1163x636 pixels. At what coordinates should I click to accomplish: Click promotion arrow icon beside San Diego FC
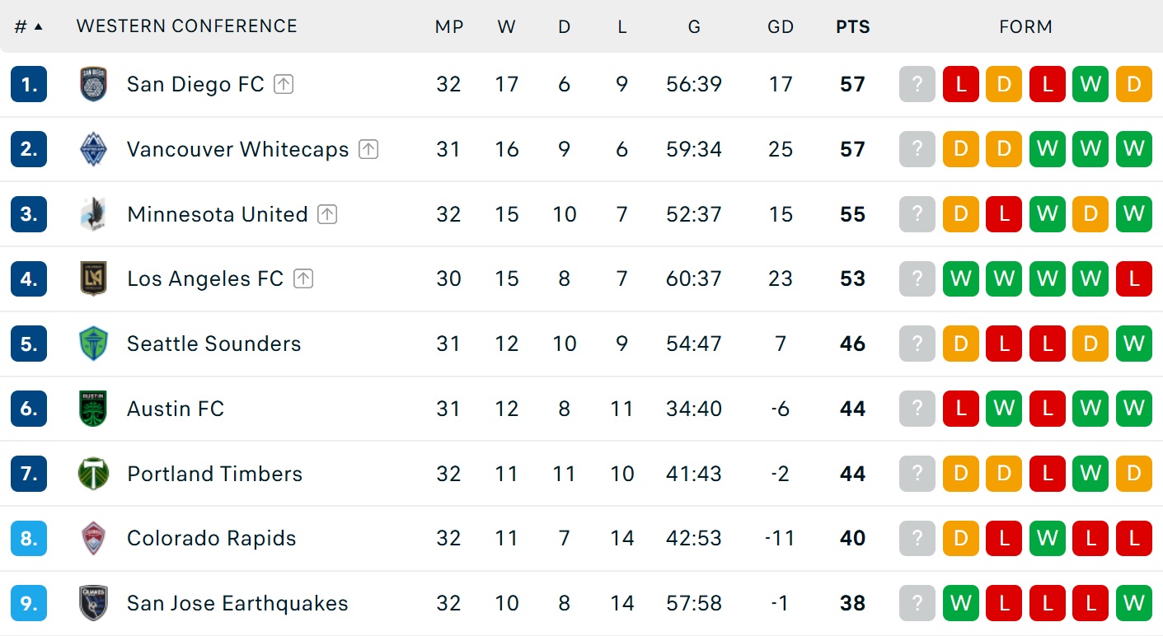284,84
